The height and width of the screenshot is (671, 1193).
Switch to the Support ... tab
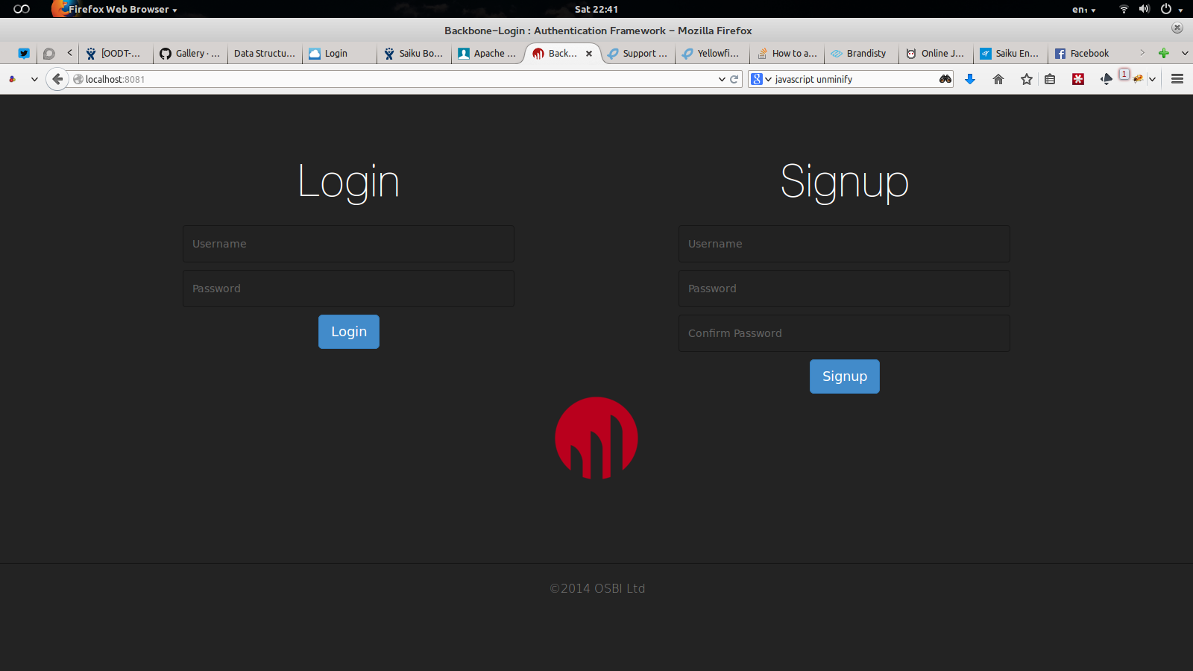(x=638, y=54)
